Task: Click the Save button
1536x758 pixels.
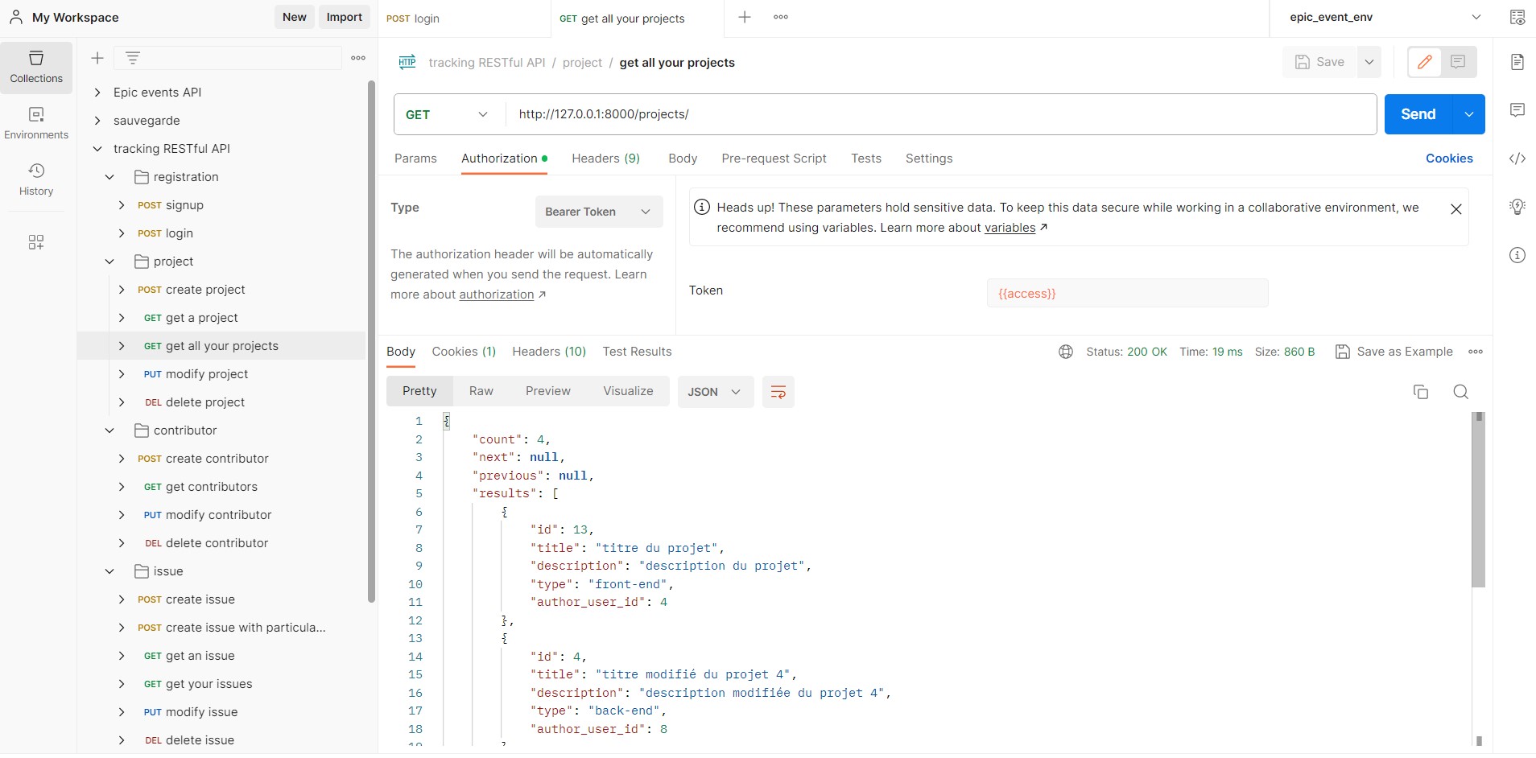Action: [1320, 62]
